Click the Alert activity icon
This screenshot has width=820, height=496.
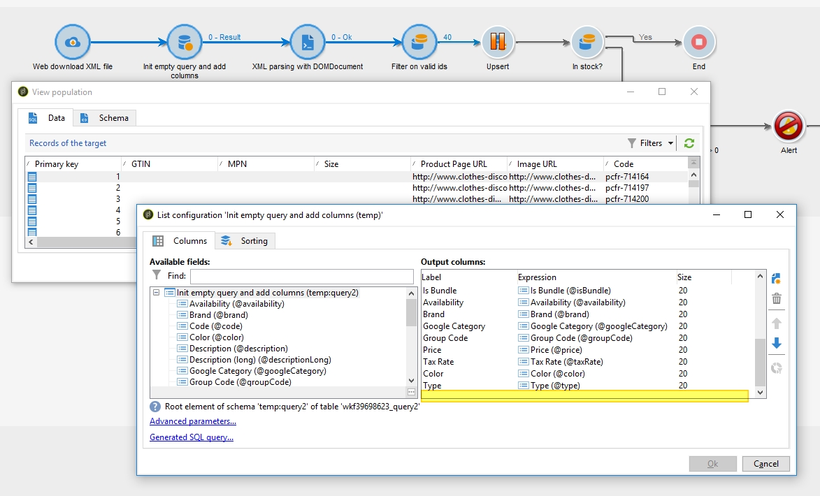789,126
